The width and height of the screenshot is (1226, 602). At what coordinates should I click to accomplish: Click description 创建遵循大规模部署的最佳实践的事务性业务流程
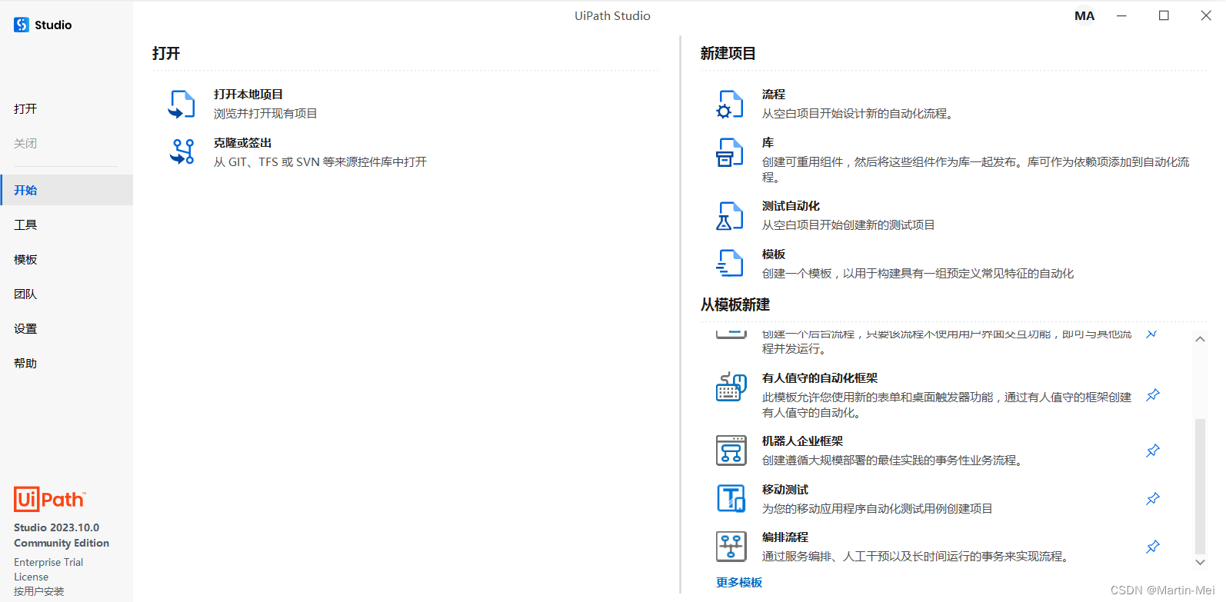pyautogui.click(x=892, y=461)
